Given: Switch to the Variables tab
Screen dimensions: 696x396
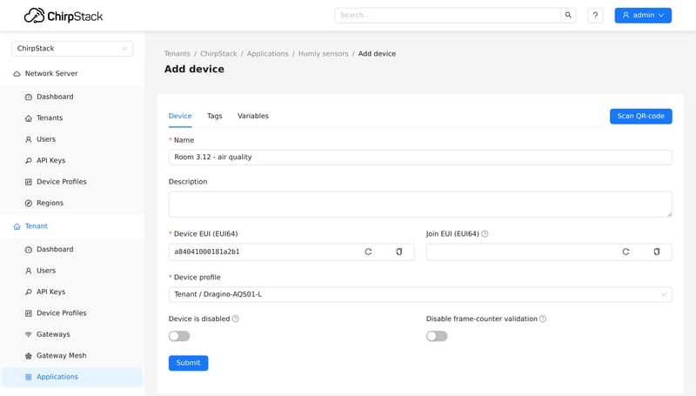Looking at the screenshot, I should coord(253,117).
